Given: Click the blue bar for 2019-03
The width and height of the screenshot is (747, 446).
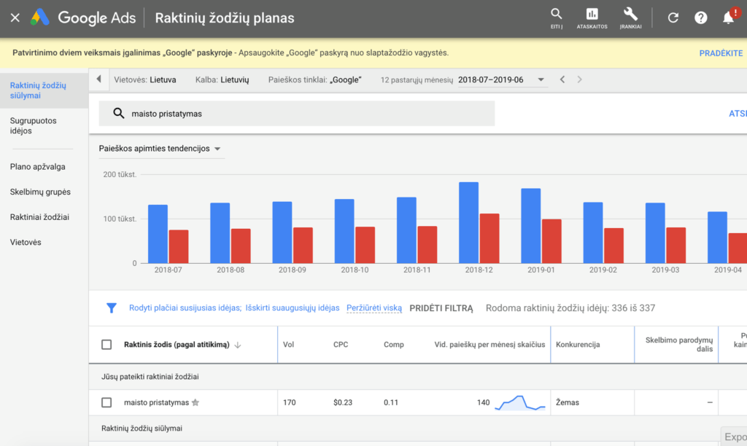Looking at the screenshot, I should pyautogui.click(x=655, y=233).
